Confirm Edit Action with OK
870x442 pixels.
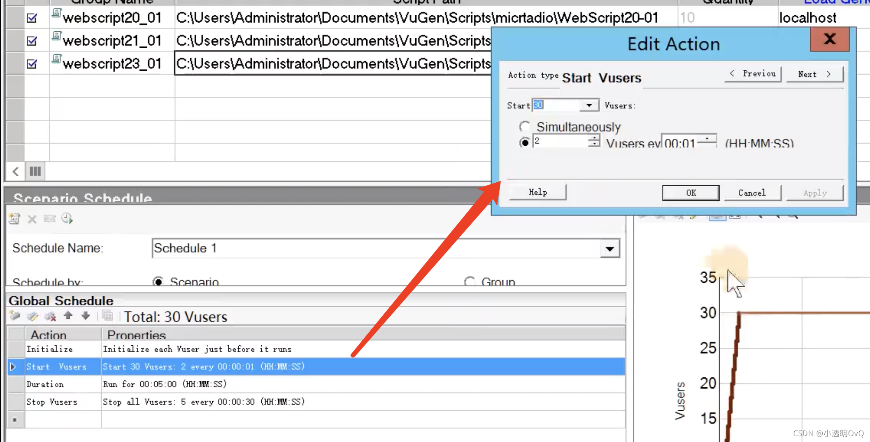(691, 193)
